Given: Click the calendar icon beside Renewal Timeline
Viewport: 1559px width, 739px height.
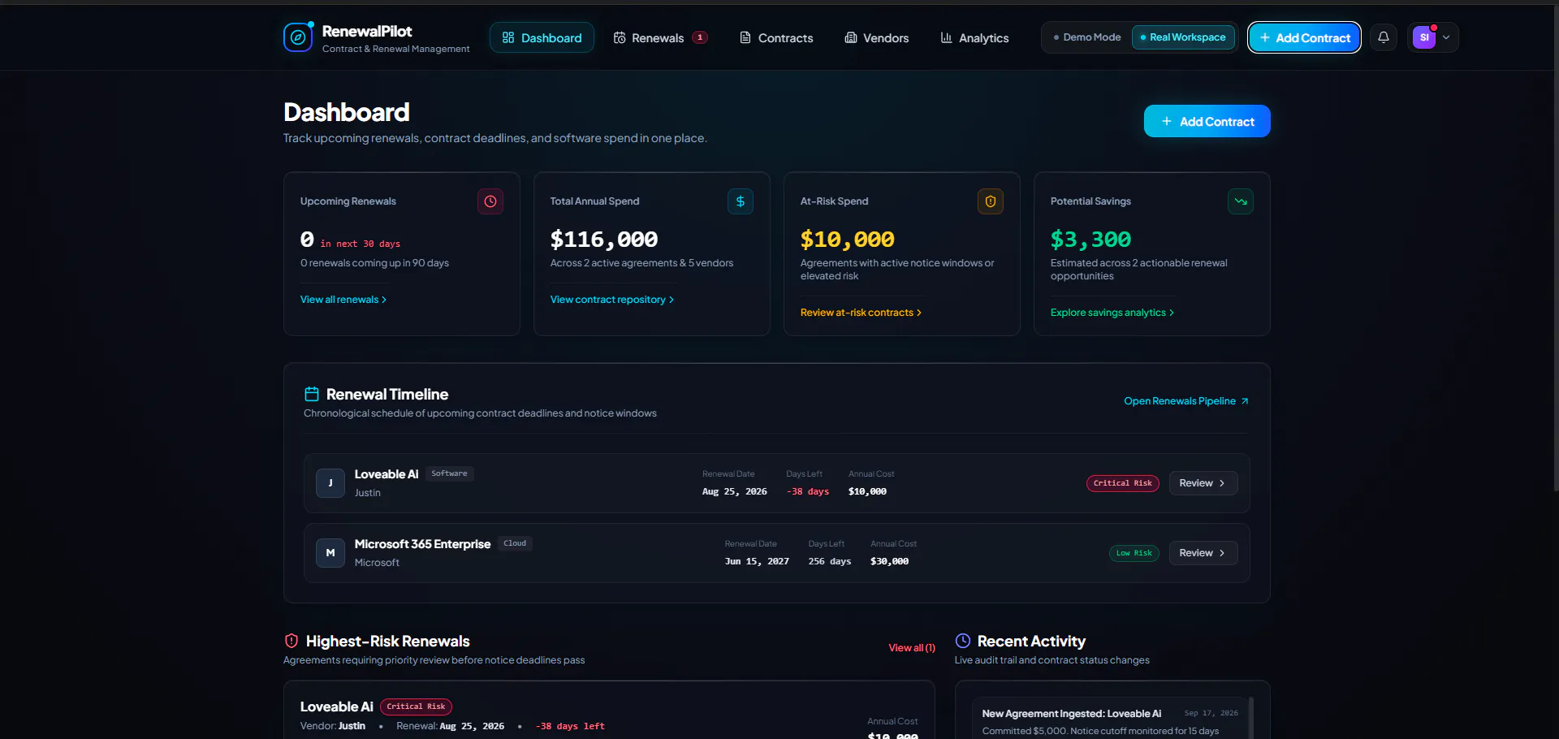Looking at the screenshot, I should pos(312,394).
